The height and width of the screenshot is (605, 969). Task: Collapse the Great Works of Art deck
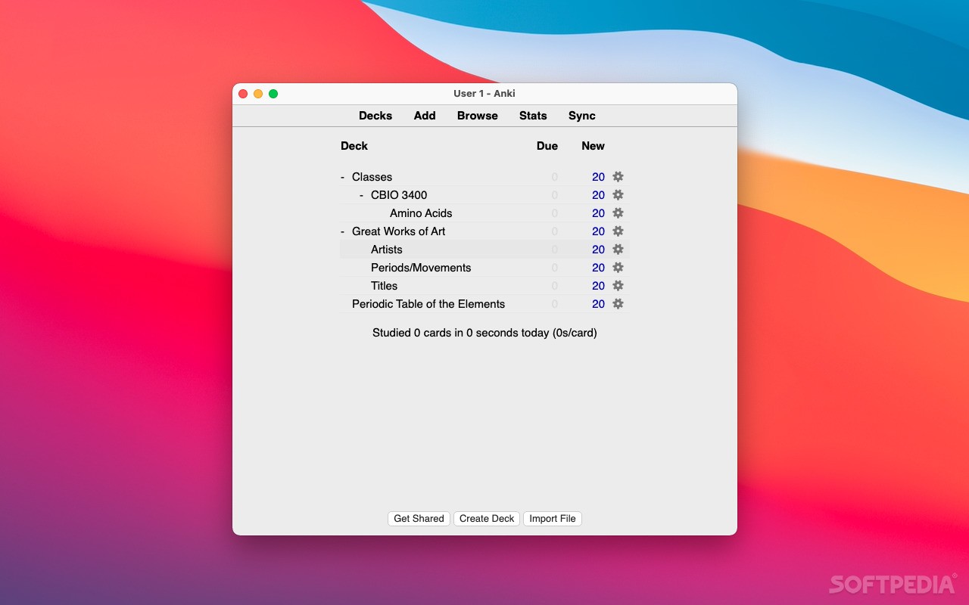coord(342,231)
